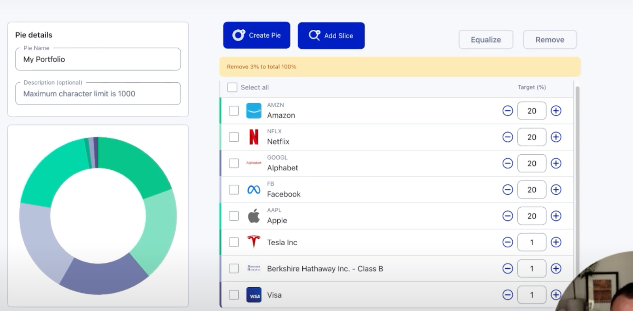Click the Remove button
This screenshot has width=633, height=311.
click(550, 40)
